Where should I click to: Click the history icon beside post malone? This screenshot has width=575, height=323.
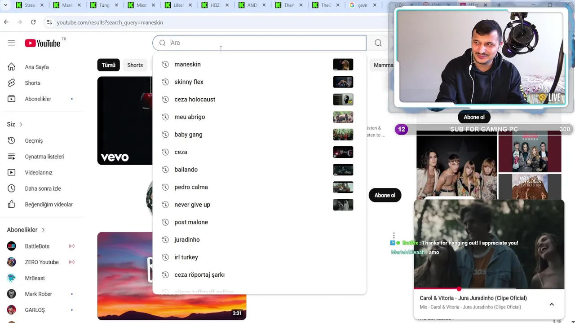(x=165, y=222)
